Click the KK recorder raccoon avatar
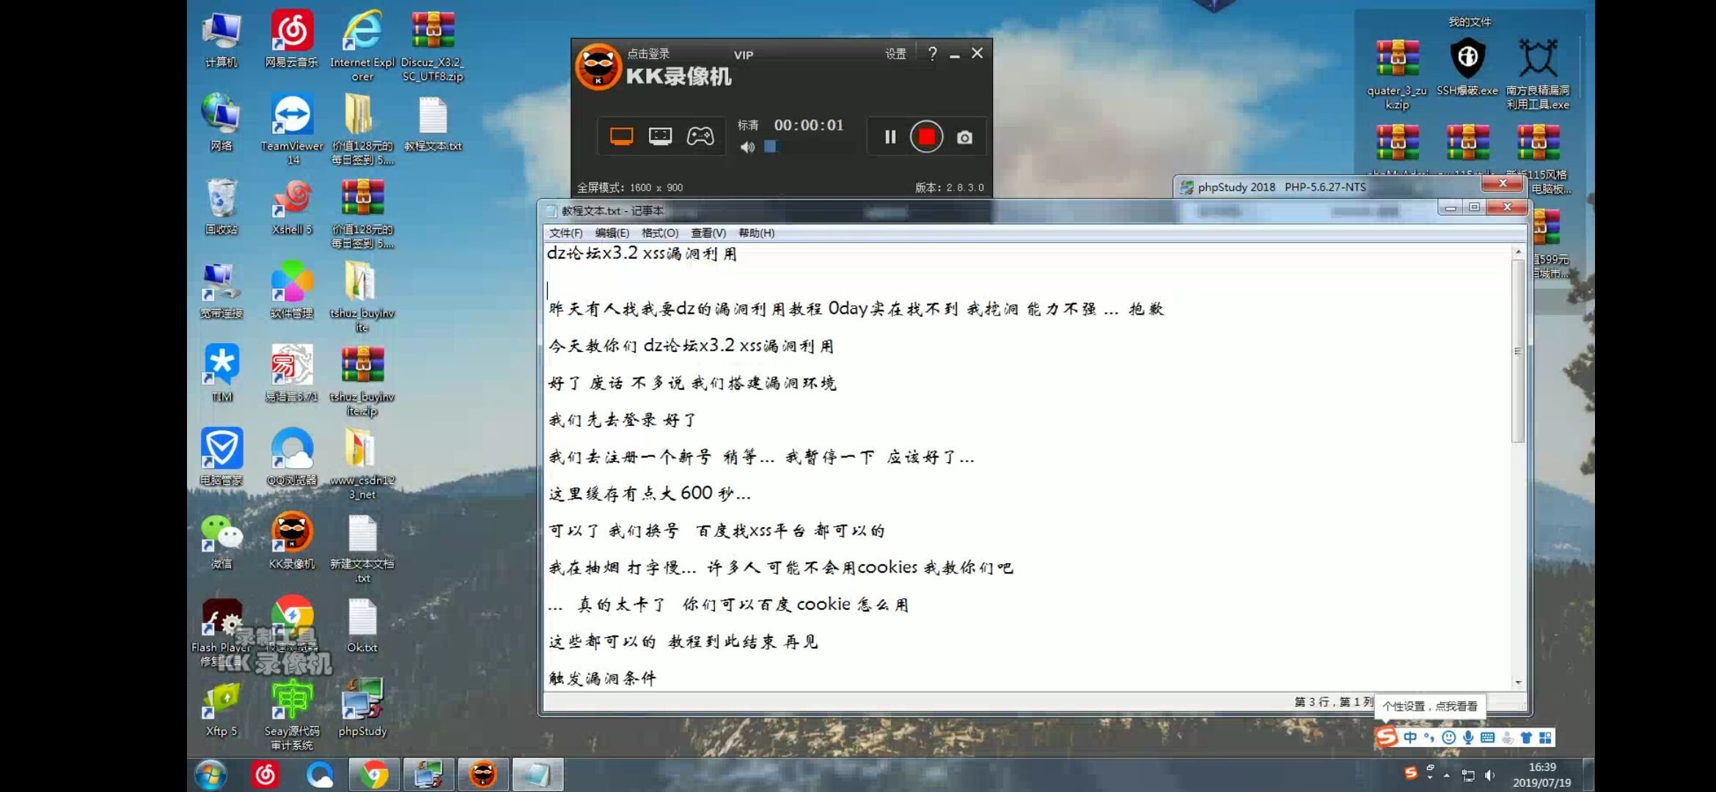The image size is (1716, 792). [598, 67]
